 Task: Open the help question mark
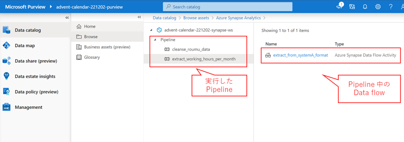click(x=391, y=7)
